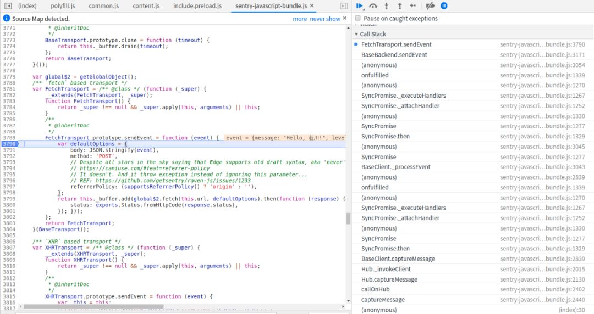The width and height of the screenshot is (594, 314).
Task: Select FetchTransport.sendEvent call stack frame
Action: tap(473, 44)
